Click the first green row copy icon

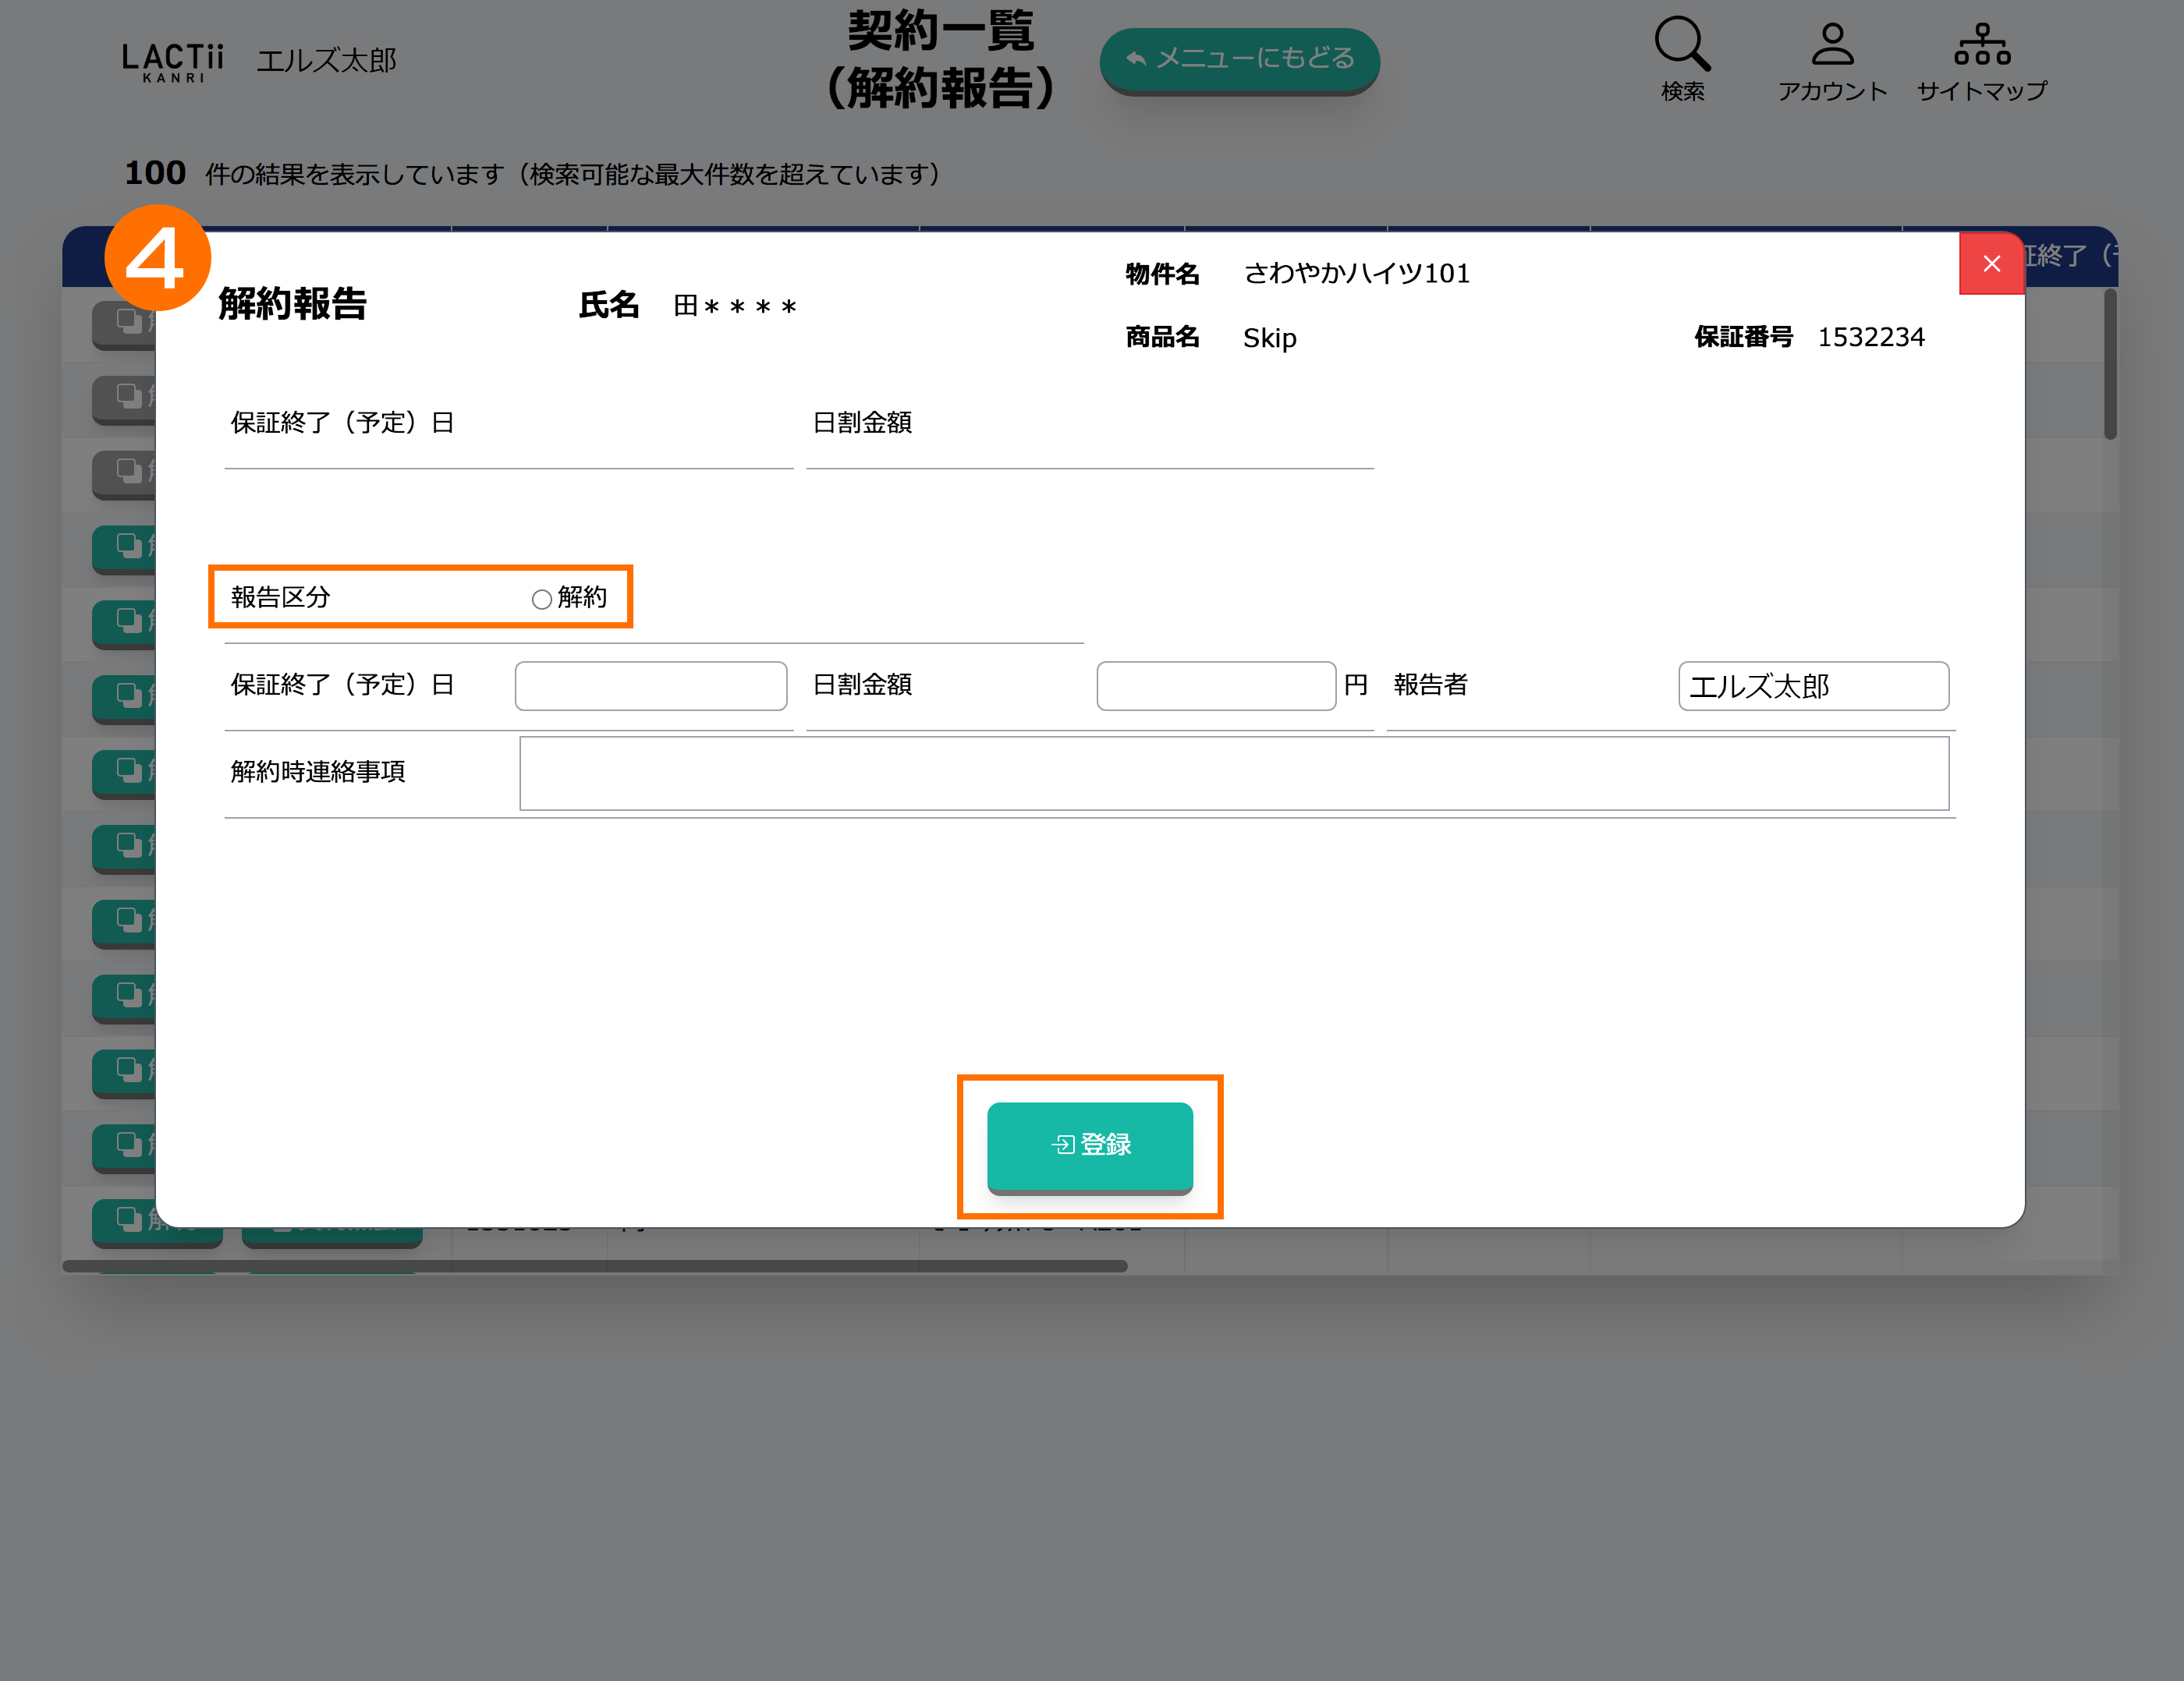click(x=129, y=546)
